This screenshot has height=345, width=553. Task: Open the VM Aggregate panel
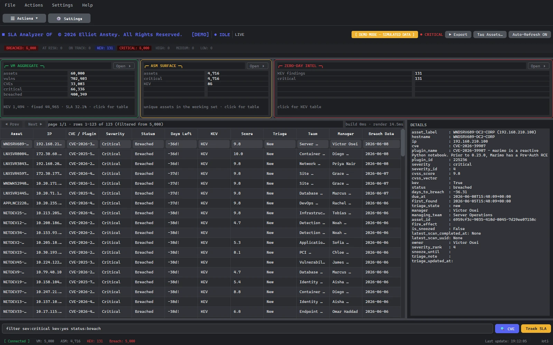[124, 66]
